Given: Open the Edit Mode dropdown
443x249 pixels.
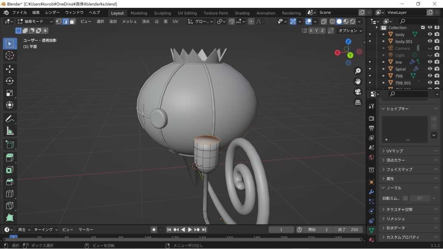Looking at the screenshot, I should click(x=35, y=21).
